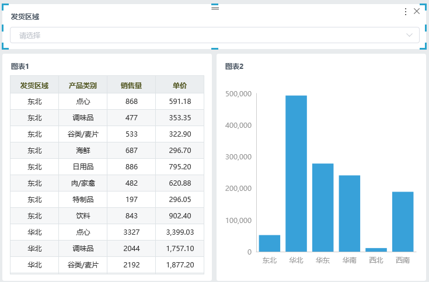Select the 华南 bar in the chart
The width and height of the screenshot is (429, 282).
(350, 214)
